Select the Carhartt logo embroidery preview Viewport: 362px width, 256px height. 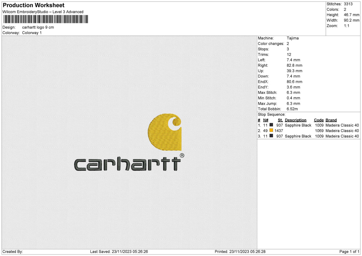point(129,142)
